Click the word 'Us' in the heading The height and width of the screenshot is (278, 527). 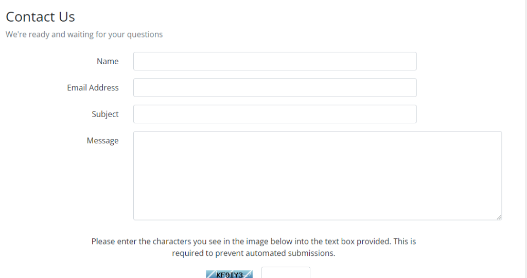pos(67,17)
